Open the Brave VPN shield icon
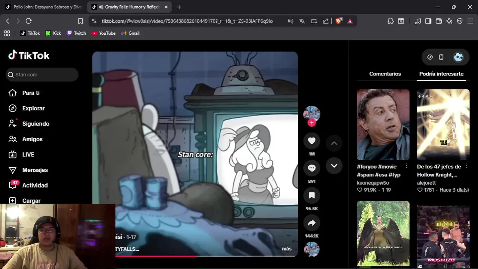Screen dimensions: 478x269 point(460,21)
